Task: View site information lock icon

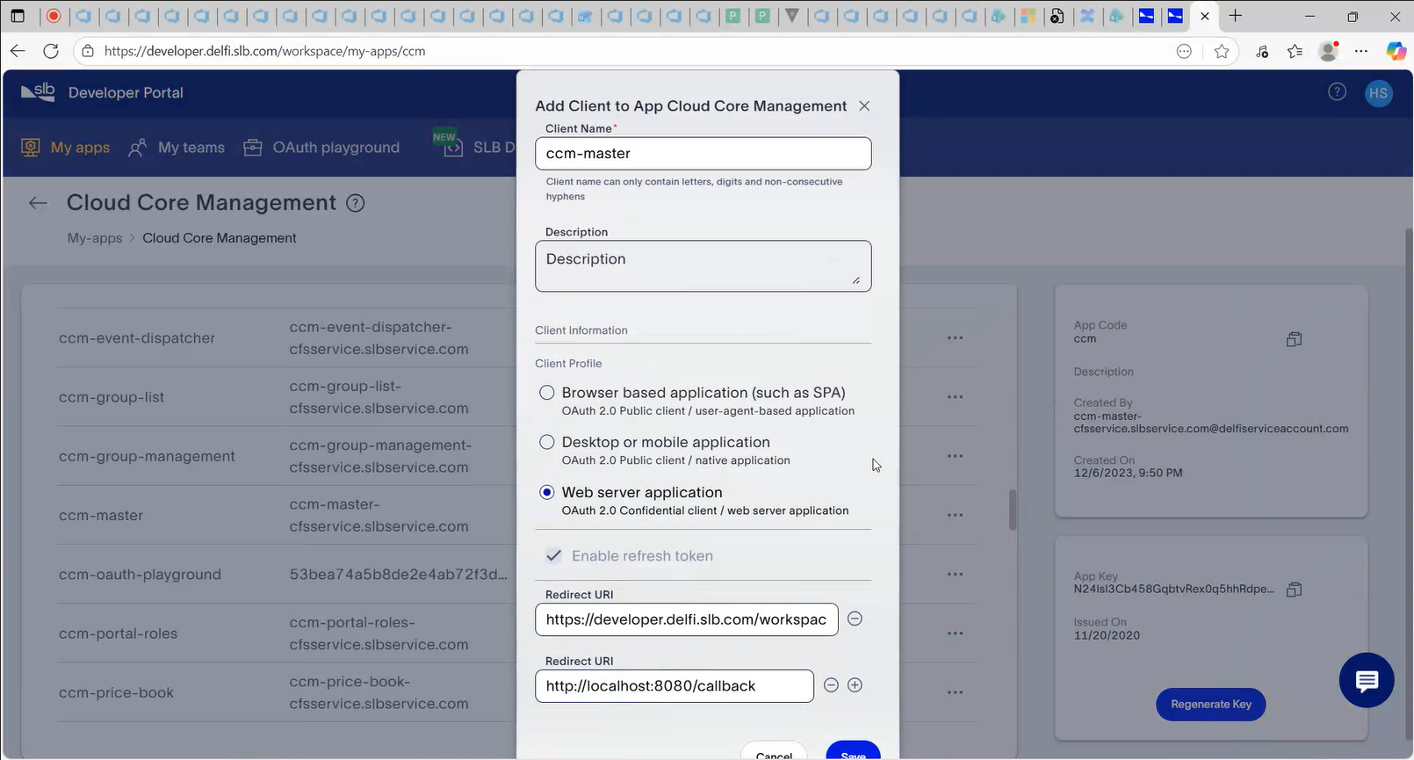Action: [x=88, y=51]
